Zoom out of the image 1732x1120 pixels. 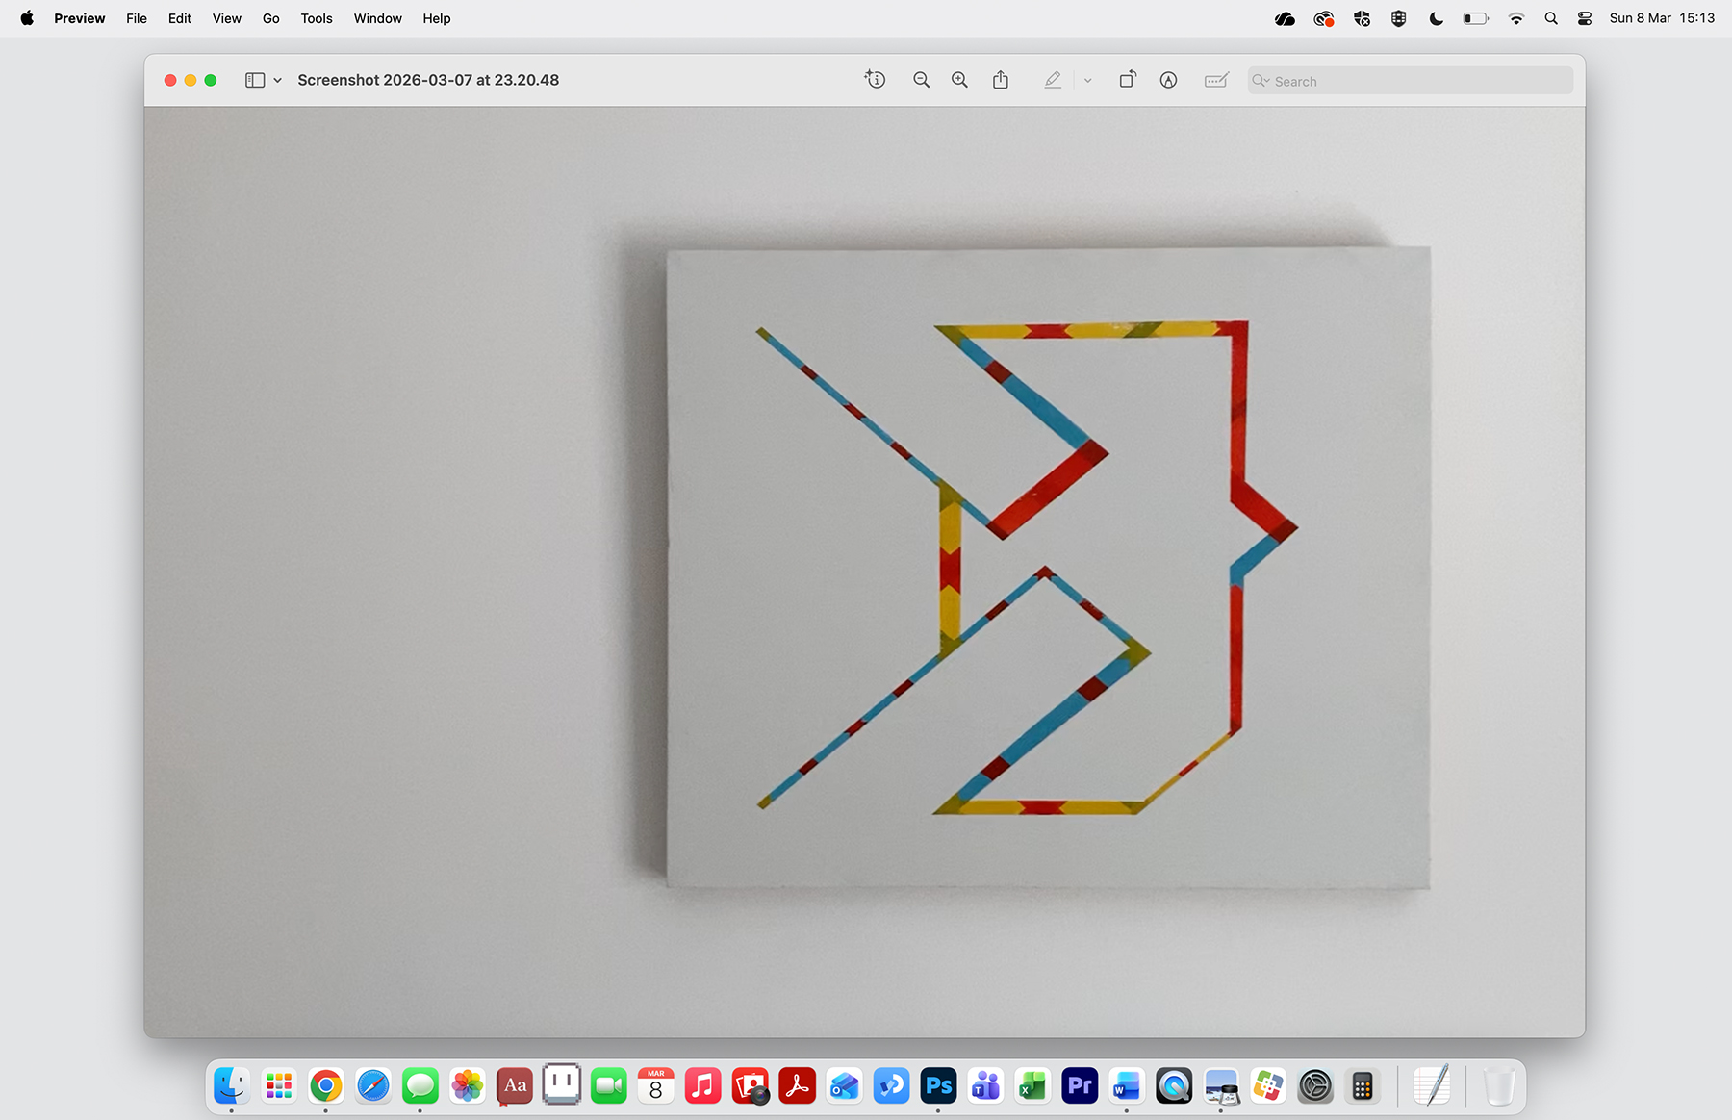pos(921,80)
